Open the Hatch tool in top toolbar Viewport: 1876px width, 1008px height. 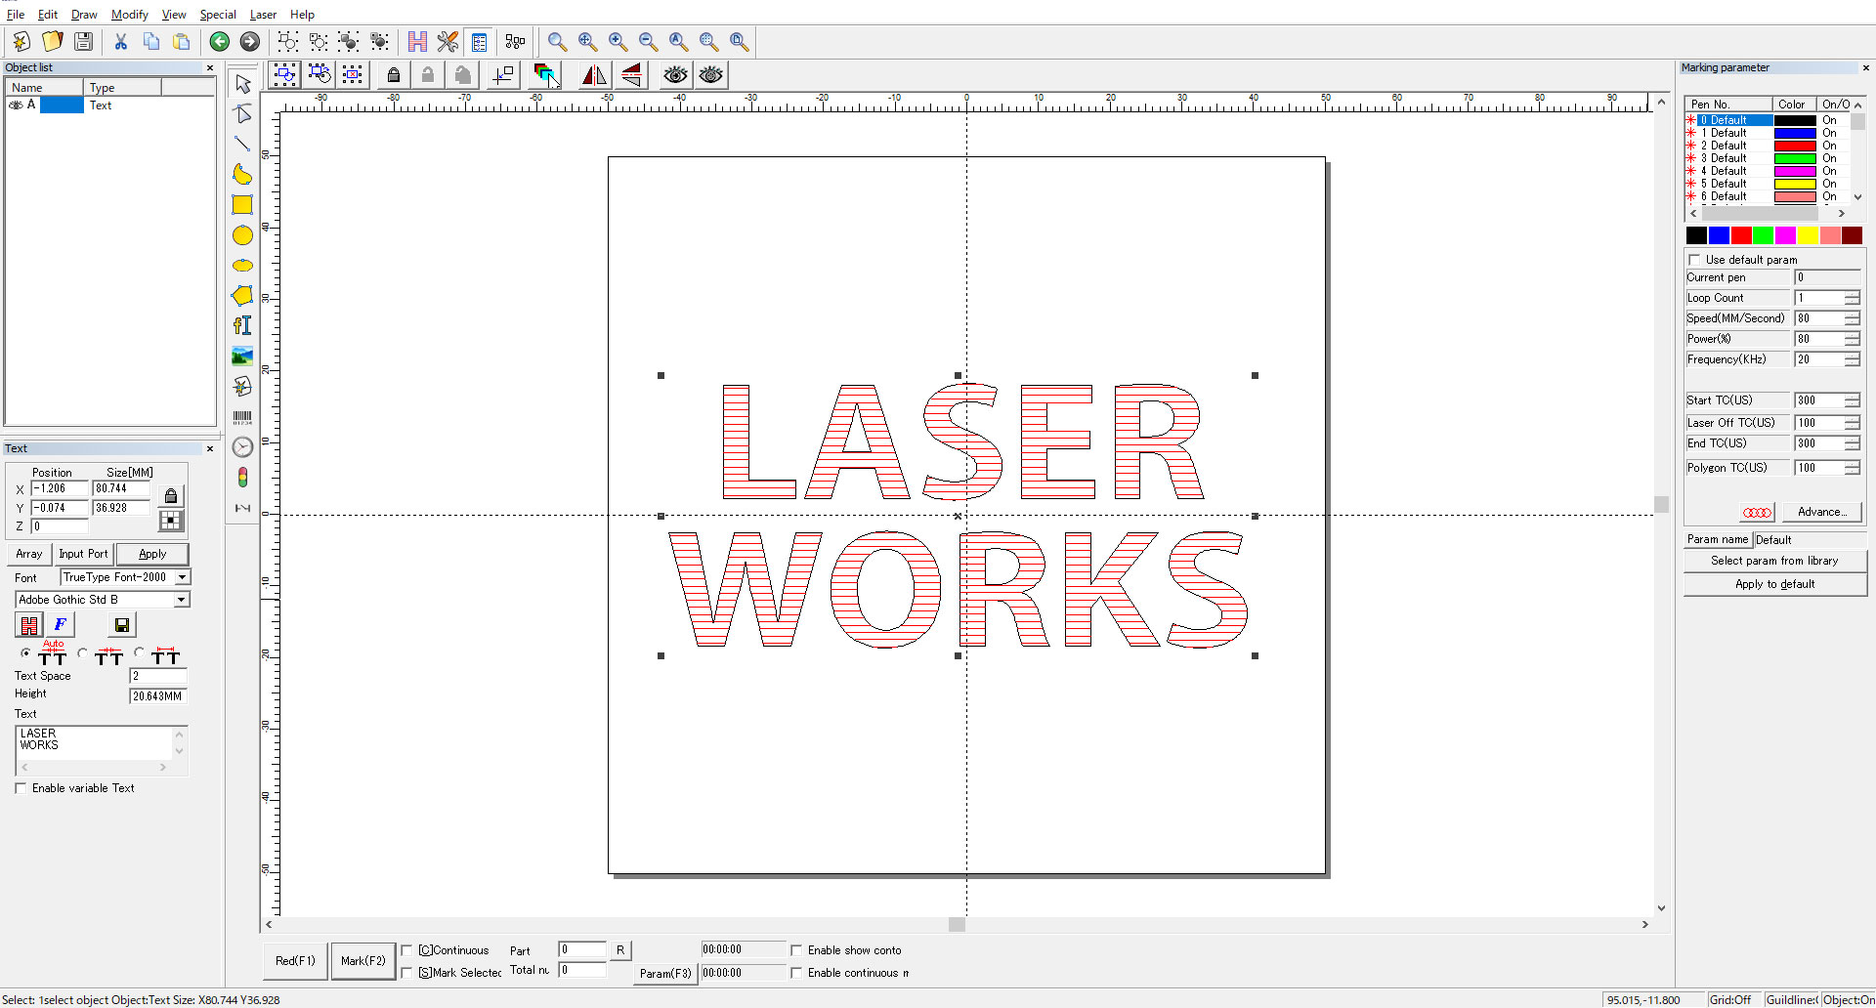pos(417,42)
